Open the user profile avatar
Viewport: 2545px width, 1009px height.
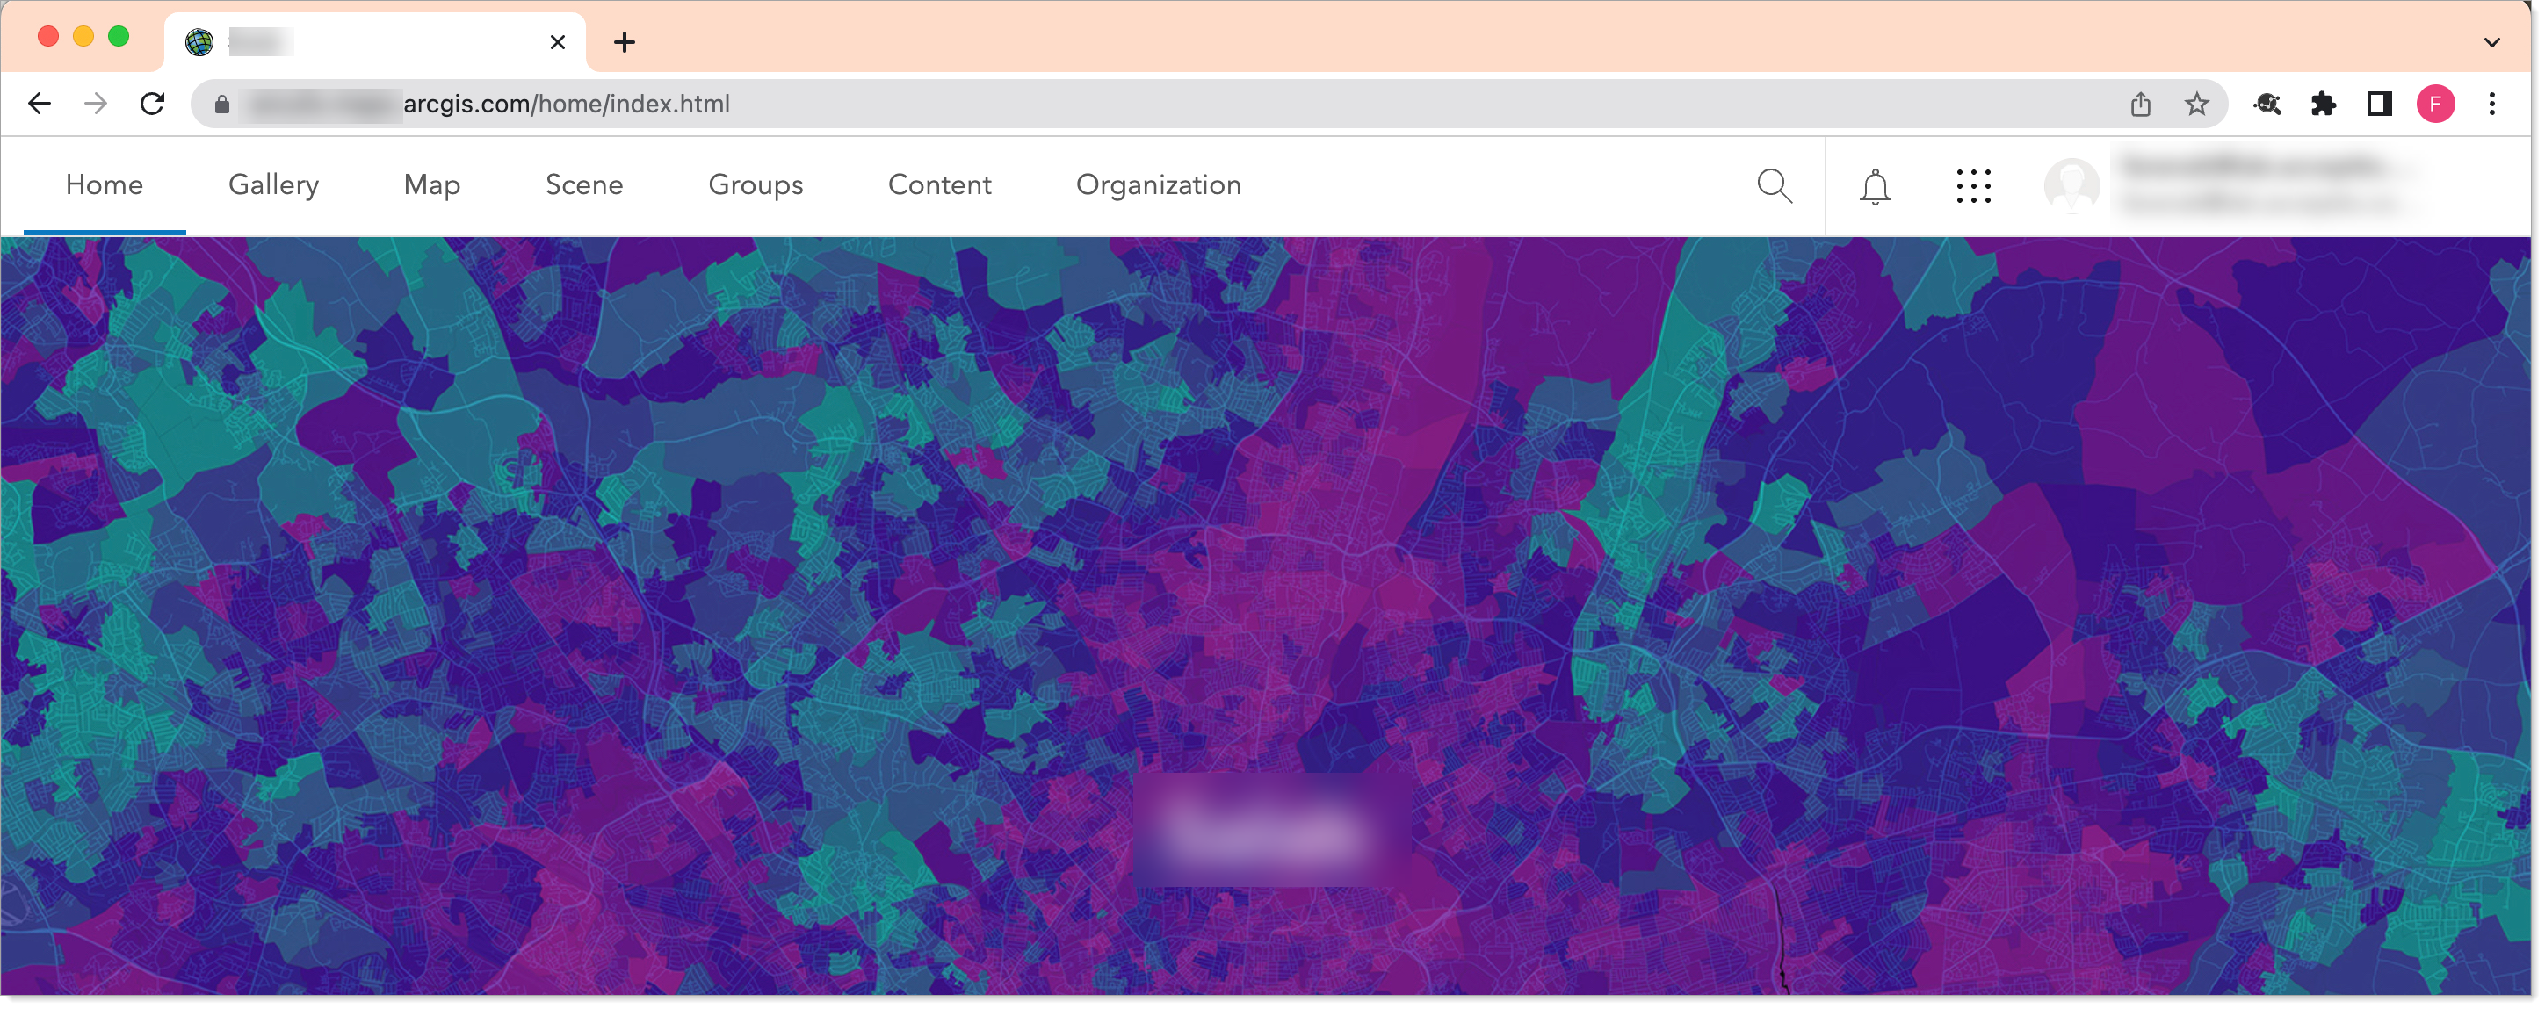coord(2071,185)
